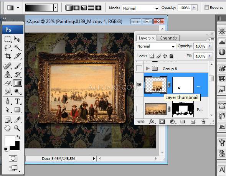Switch to the Channels tab
Viewport: 226px width, 176px height.
[168, 38]
